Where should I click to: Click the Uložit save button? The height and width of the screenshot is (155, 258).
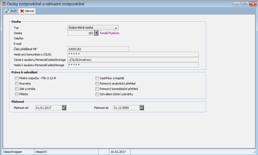pos(11,11)
